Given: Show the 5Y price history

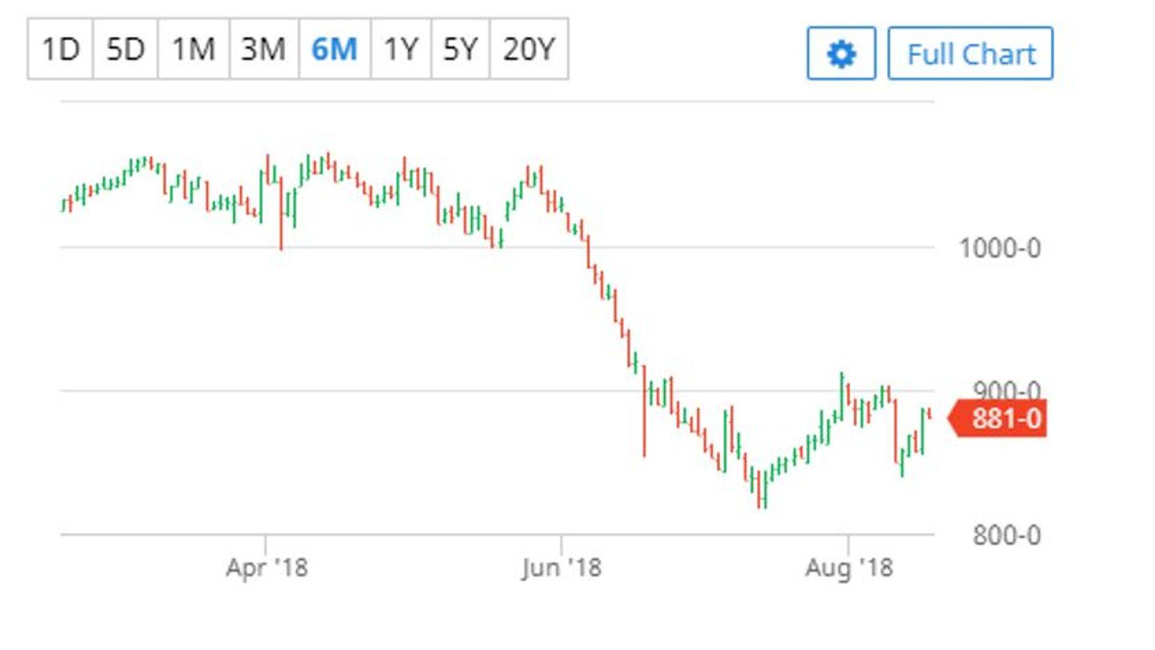Looking at the screenshot, I should coord(460,49).
